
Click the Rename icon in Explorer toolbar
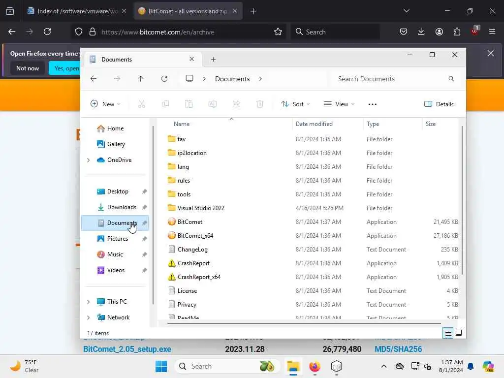(x=213, y=104)
